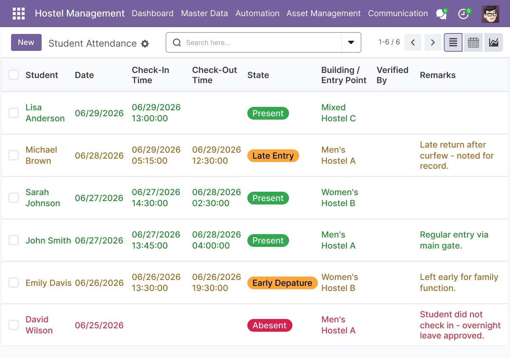This screenshot has height=358, width=510.
Task: Click Emily Davis's Women's Hostel B cell
Action: (x=340, y=282)
